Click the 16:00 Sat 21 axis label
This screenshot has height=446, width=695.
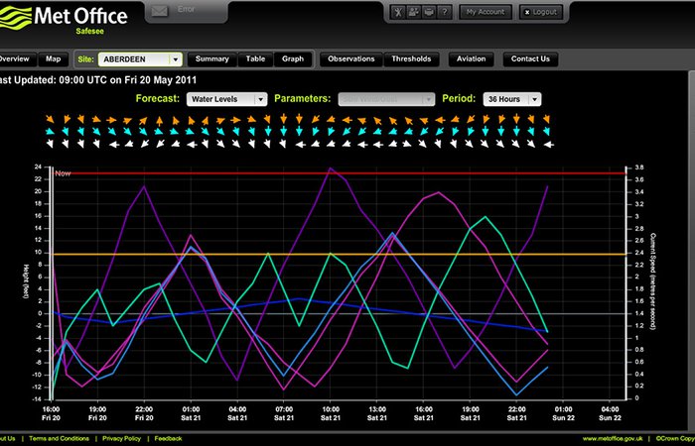(424, 413)
